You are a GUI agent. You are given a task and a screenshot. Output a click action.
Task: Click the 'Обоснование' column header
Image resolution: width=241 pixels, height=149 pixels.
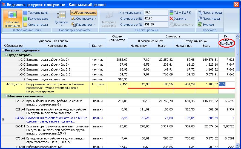(x=13, y=46)
